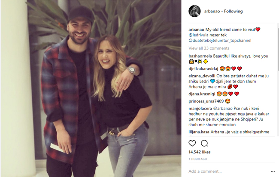
Task: Toggle the Following status for arbanao
Action: click(x=233, y=11)
